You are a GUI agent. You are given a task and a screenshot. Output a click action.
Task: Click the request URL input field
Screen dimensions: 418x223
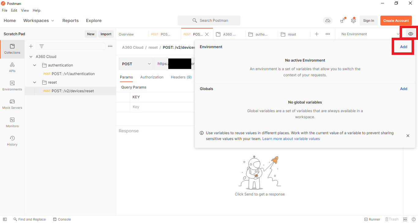(174, 64)
